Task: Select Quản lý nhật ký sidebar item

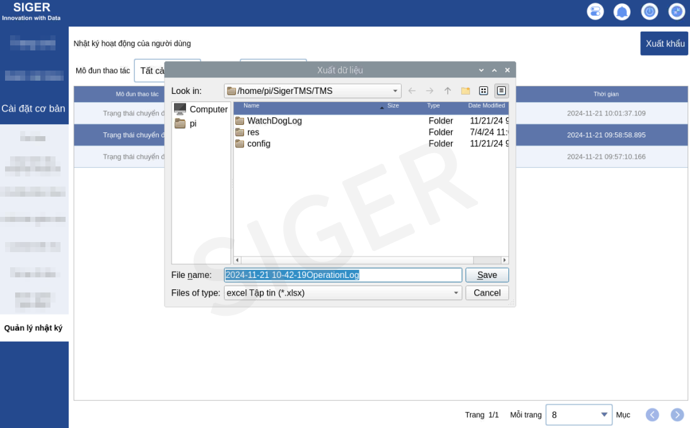Action: pyautogui.click(x=33, y=328)
